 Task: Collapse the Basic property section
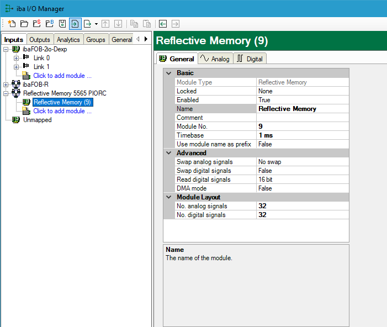[169, 73]
